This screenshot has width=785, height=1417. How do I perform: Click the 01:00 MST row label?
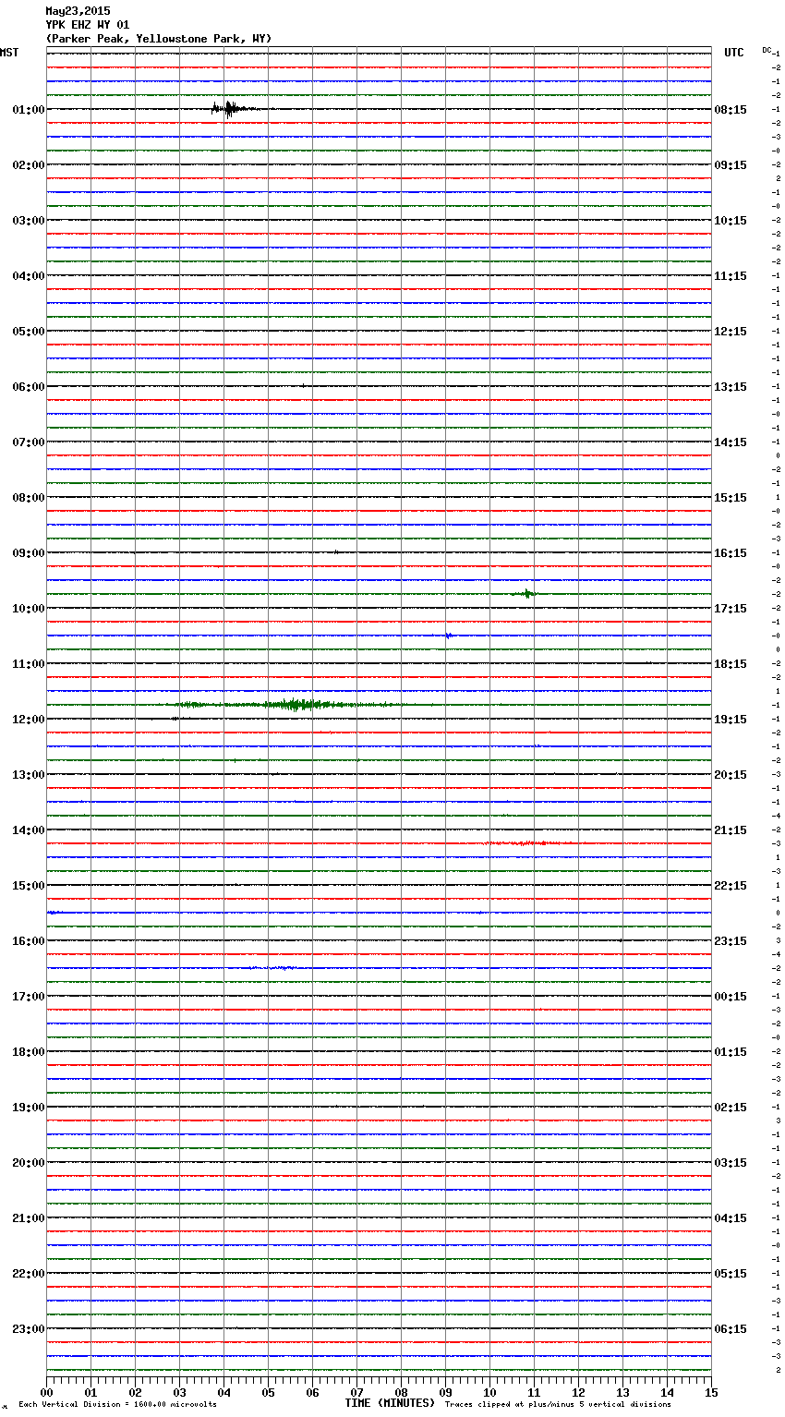pos(29,110)
